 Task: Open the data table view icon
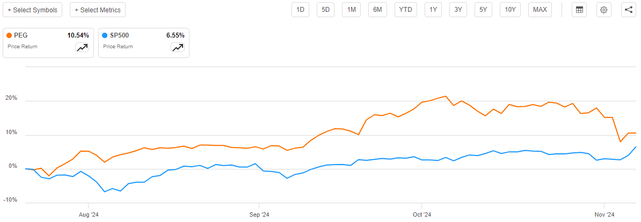coord(579,10)
